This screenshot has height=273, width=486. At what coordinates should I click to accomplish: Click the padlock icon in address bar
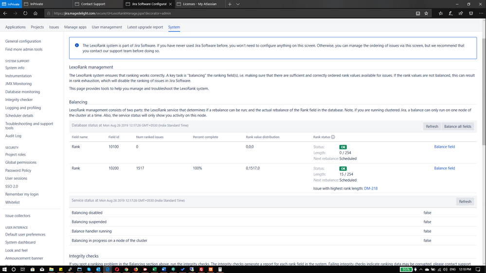point(48,13)
